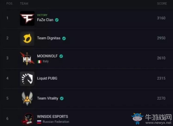Image resolution: width=173 pixels, height=126 pixels.
Task: Click the POS. column header
Action: [x=10, y=3]
